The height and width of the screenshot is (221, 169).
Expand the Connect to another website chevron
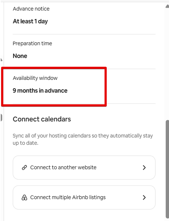point(144,167)
